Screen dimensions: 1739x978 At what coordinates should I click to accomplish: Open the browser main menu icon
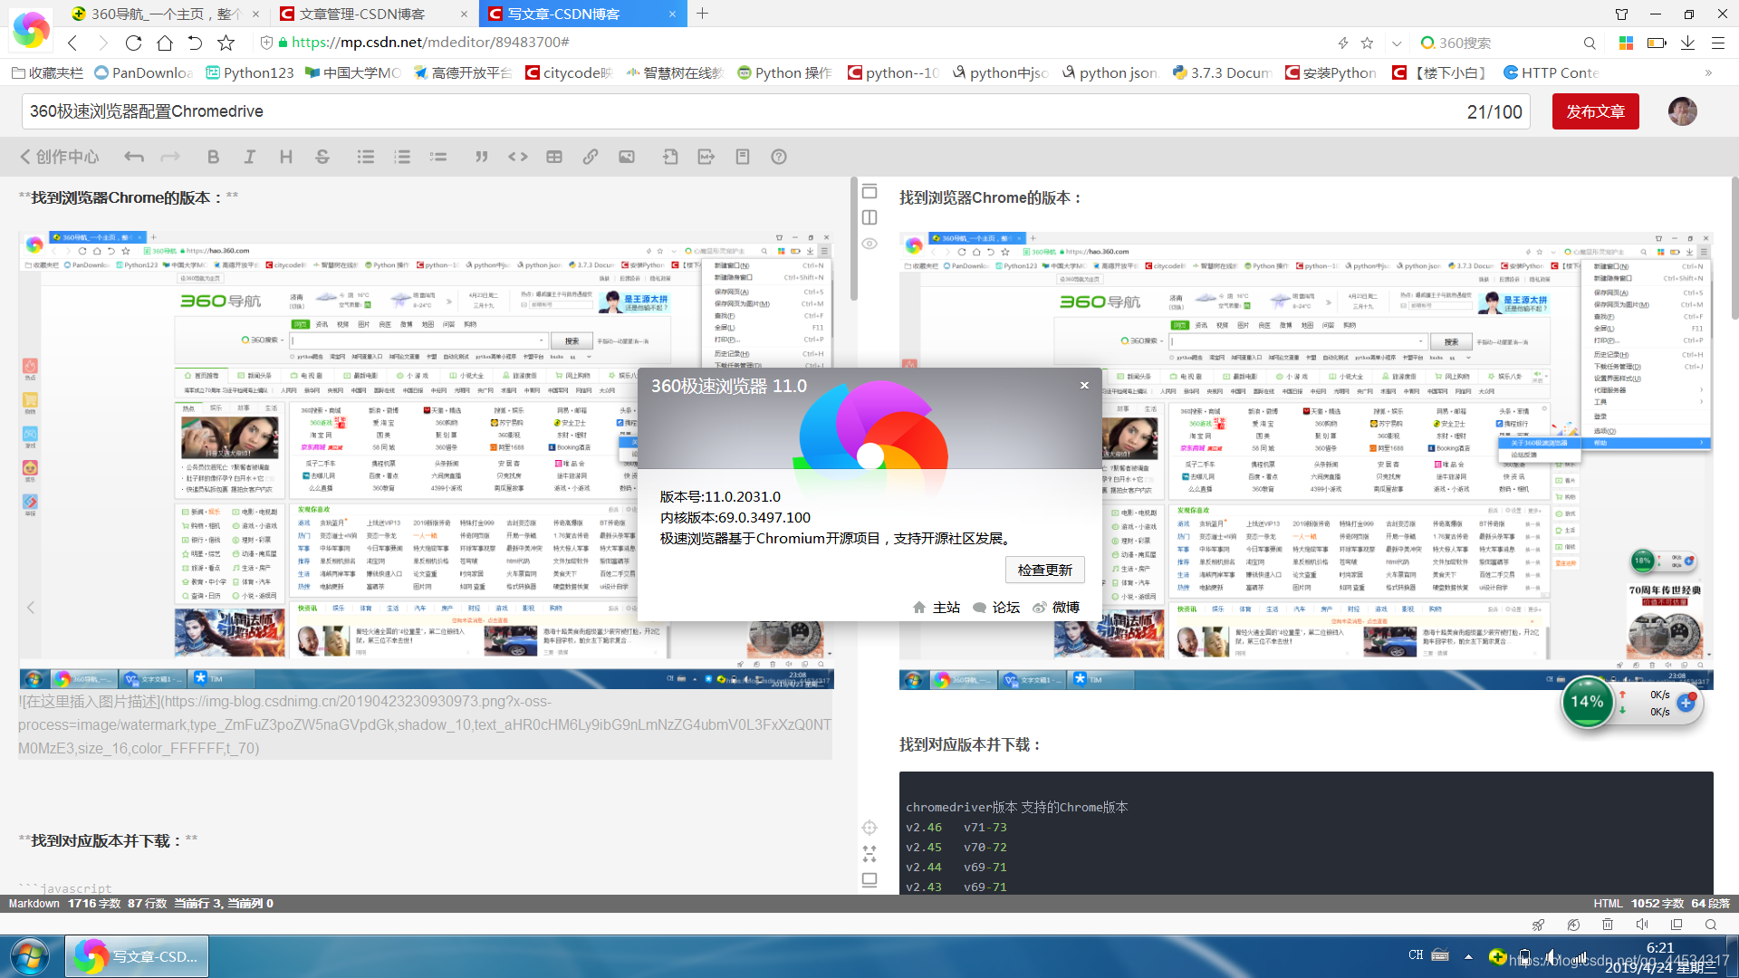1717,43
